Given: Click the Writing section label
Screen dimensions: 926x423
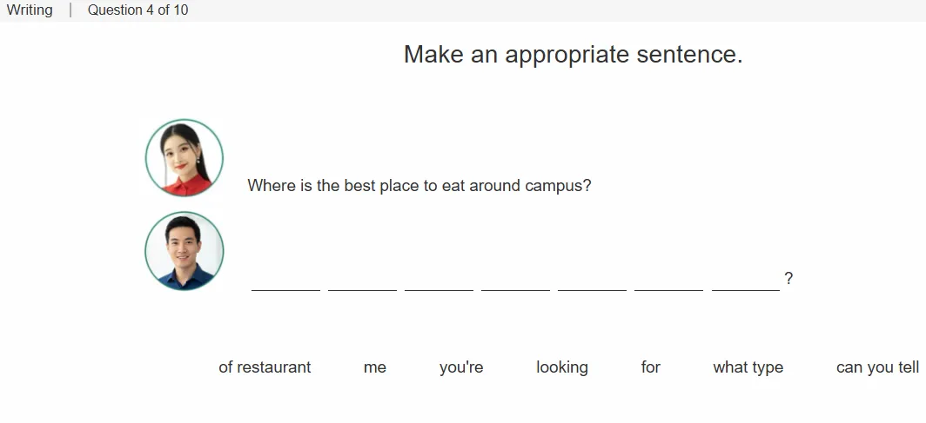Looking at the screenshot, I should tap(30, 10).
